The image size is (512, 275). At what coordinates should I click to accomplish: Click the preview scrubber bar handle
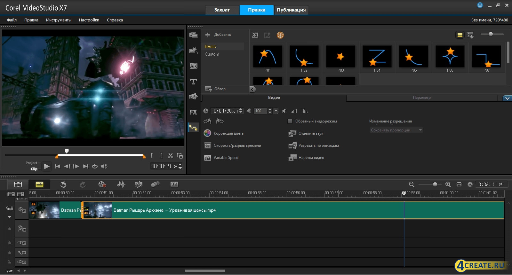click(67, 151)
